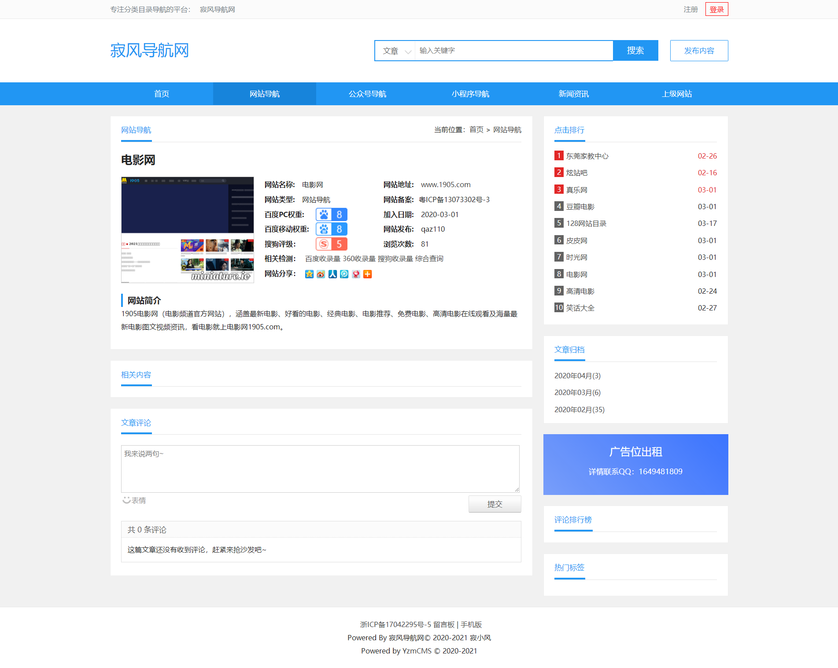838x668 pixels.
Task: Click 搜狗收录量 check link
Action: pyautogui.click(x=395, y=258)
